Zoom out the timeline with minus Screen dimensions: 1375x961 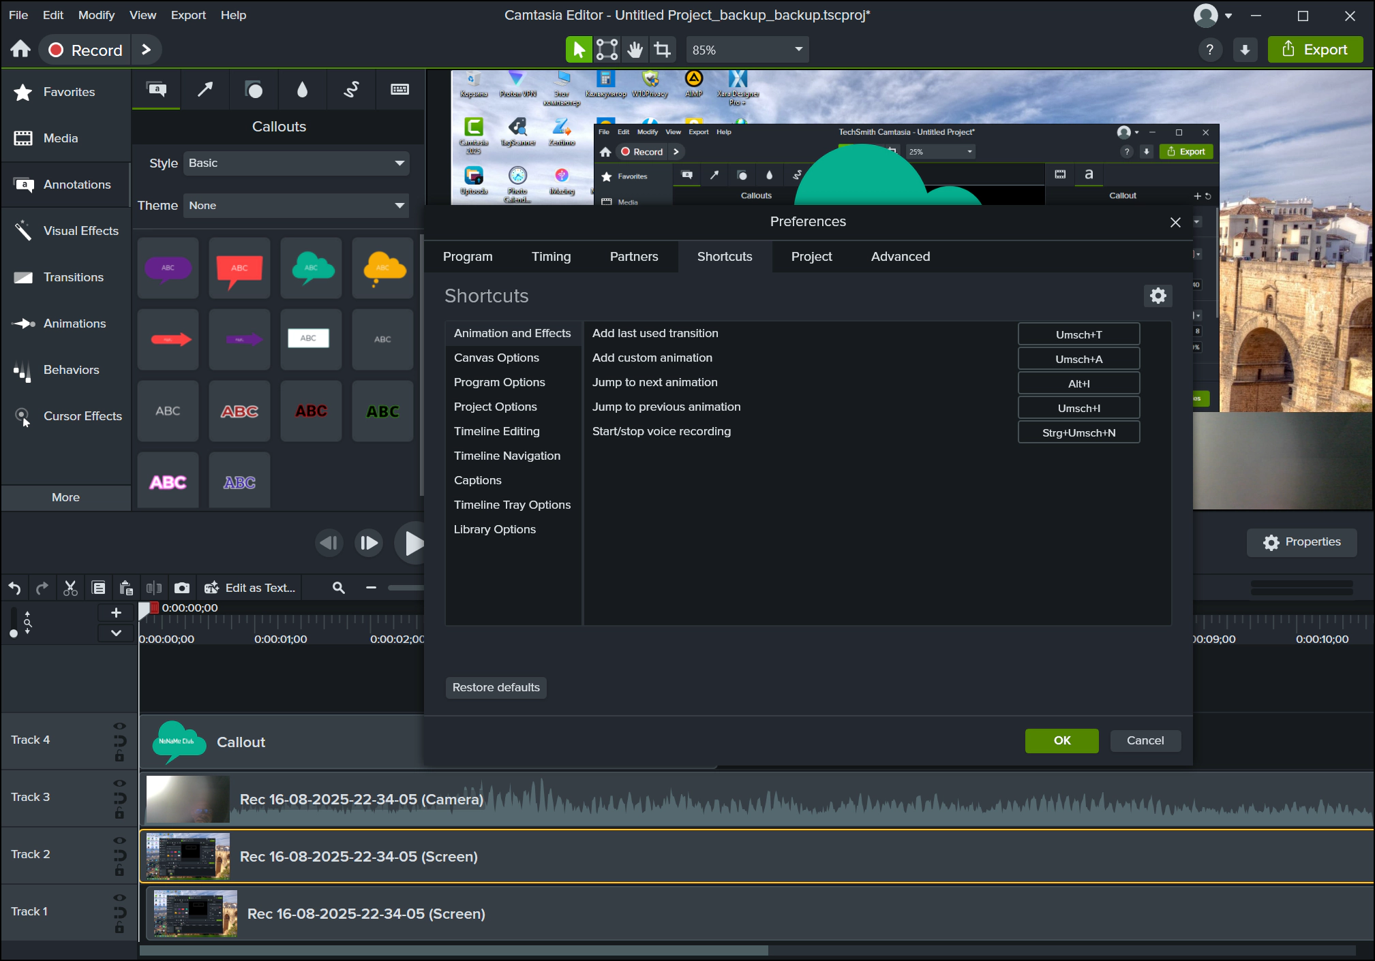[371, 588]
